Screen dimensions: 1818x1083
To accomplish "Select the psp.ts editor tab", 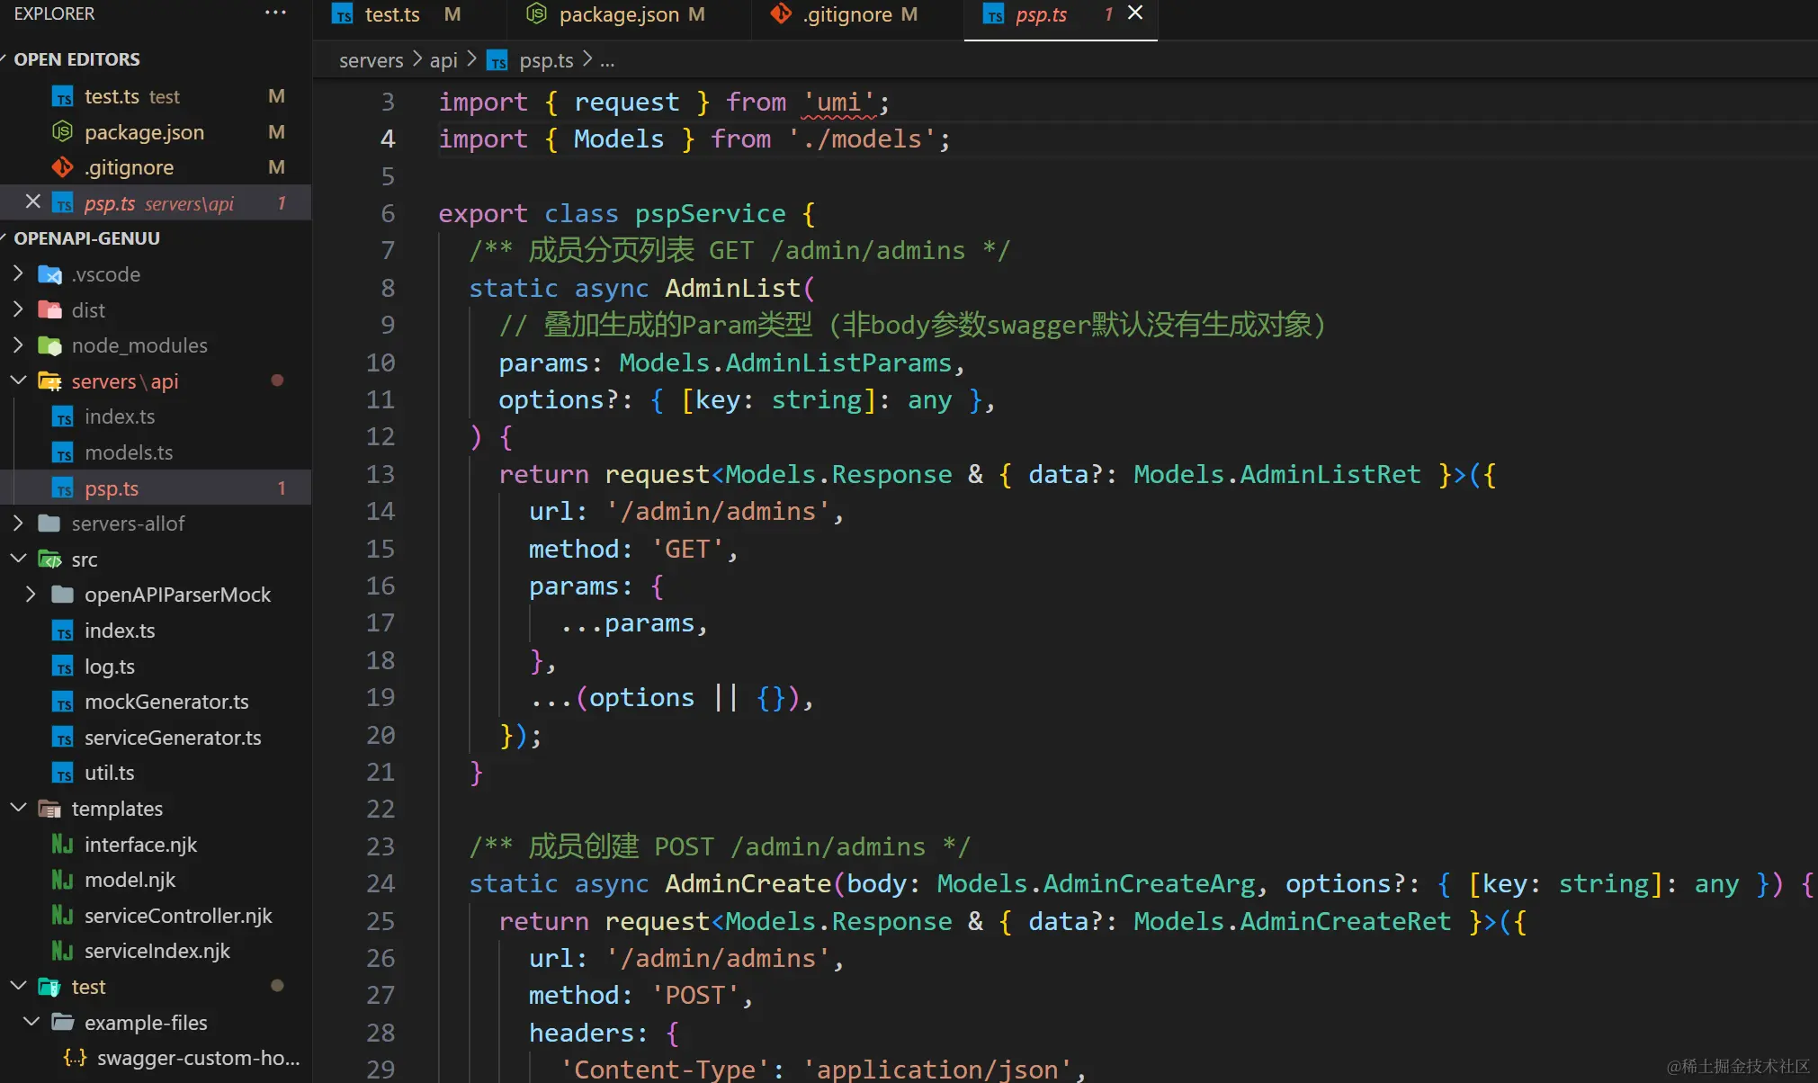I will [1041, 14].
